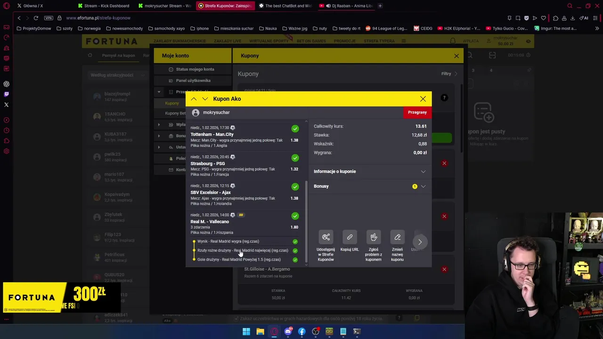Open X (Twitter) in the Opera sidebar
This screenshot has height=339, width=603.
(6, 105)
